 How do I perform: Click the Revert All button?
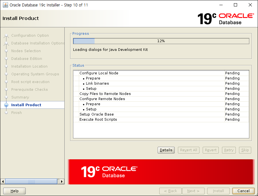(189, 150)
